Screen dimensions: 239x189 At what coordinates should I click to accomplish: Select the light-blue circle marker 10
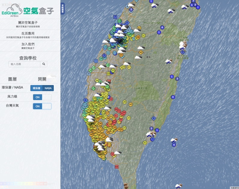coord(105,47)
